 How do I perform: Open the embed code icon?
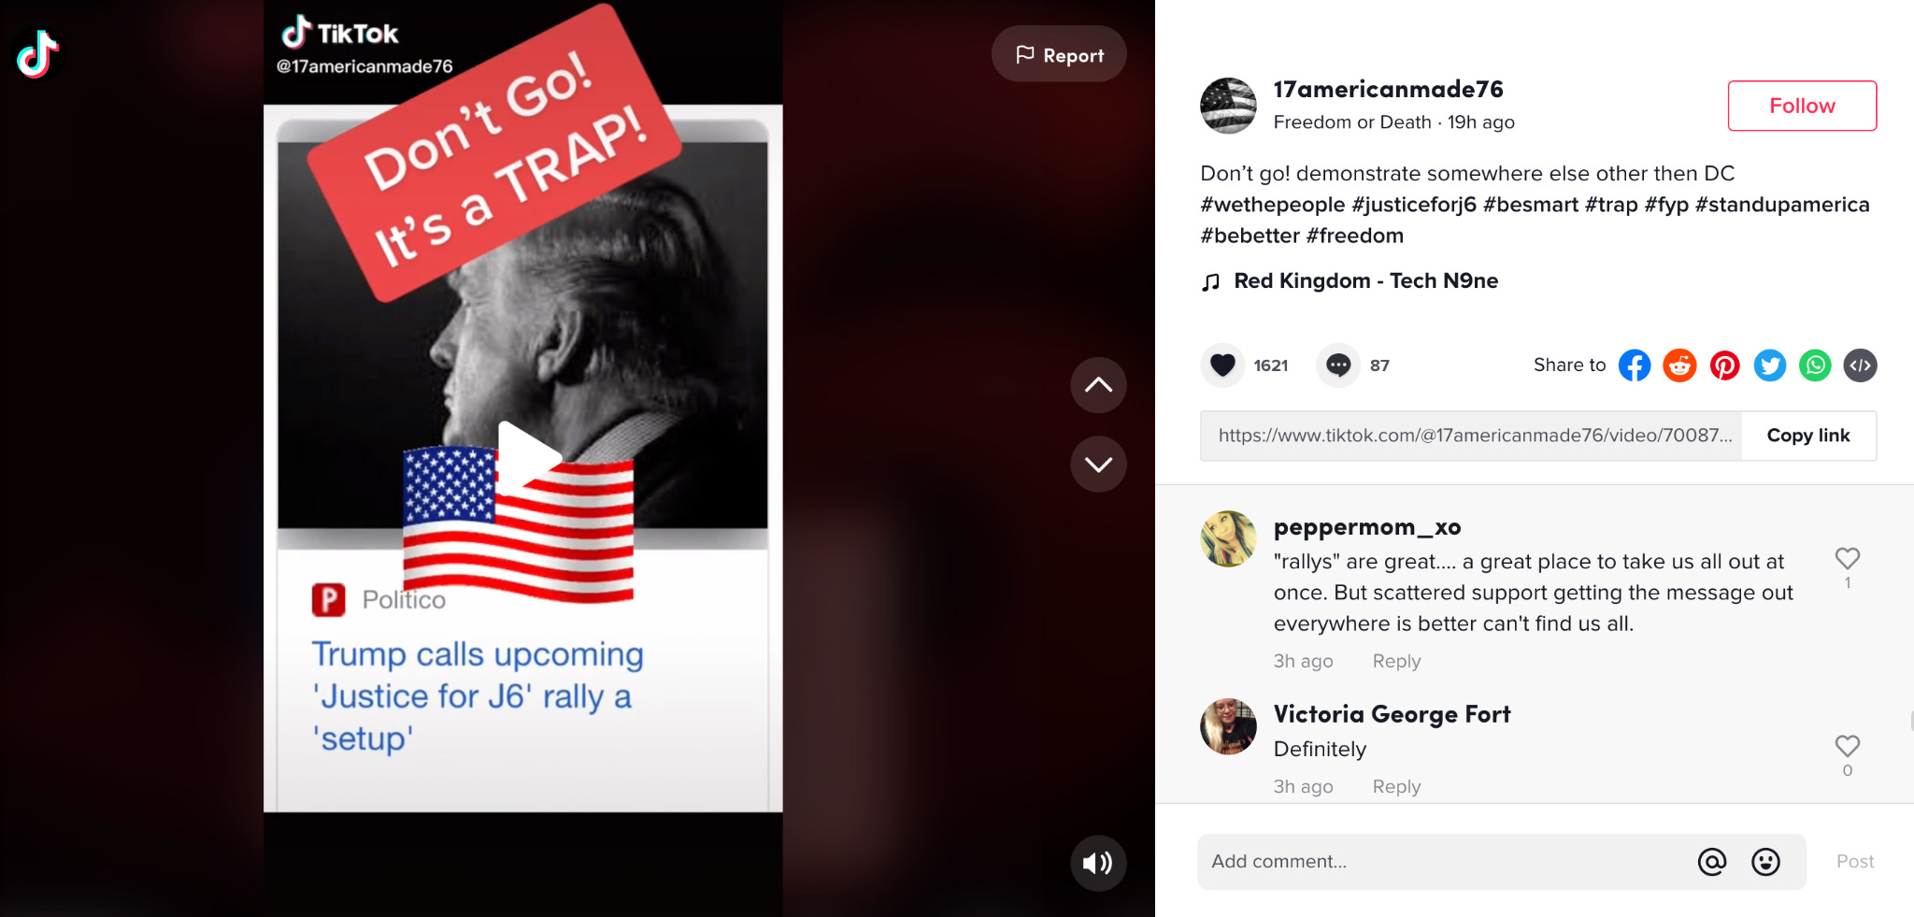click(1860, 365)
